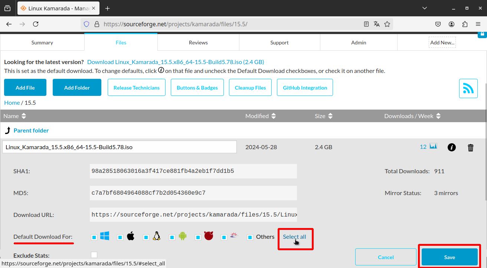Open the Reviews tab

[x=198, y=43]
